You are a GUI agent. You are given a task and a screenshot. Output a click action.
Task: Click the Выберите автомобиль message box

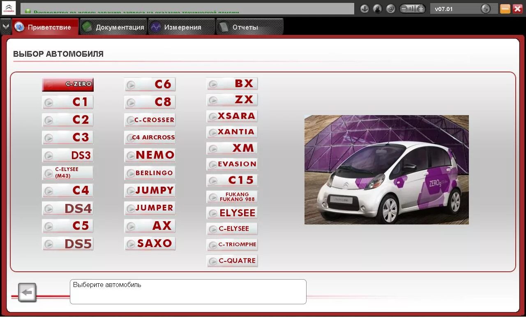pos(188,292)
